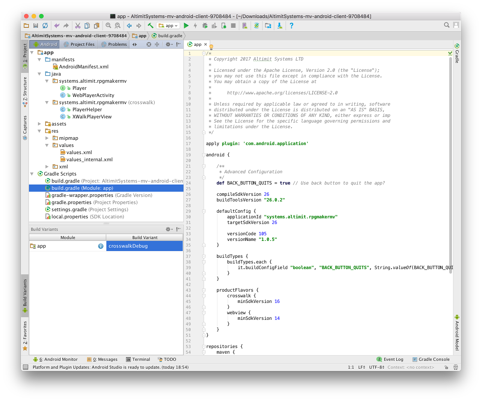
Task: Click the Redo arrow
Action: (x=66, y=26)
